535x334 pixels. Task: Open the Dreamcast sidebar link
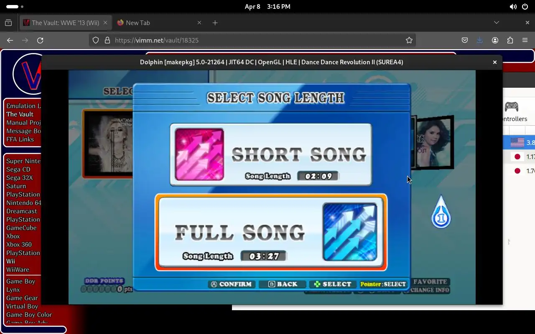coord(22,211)
